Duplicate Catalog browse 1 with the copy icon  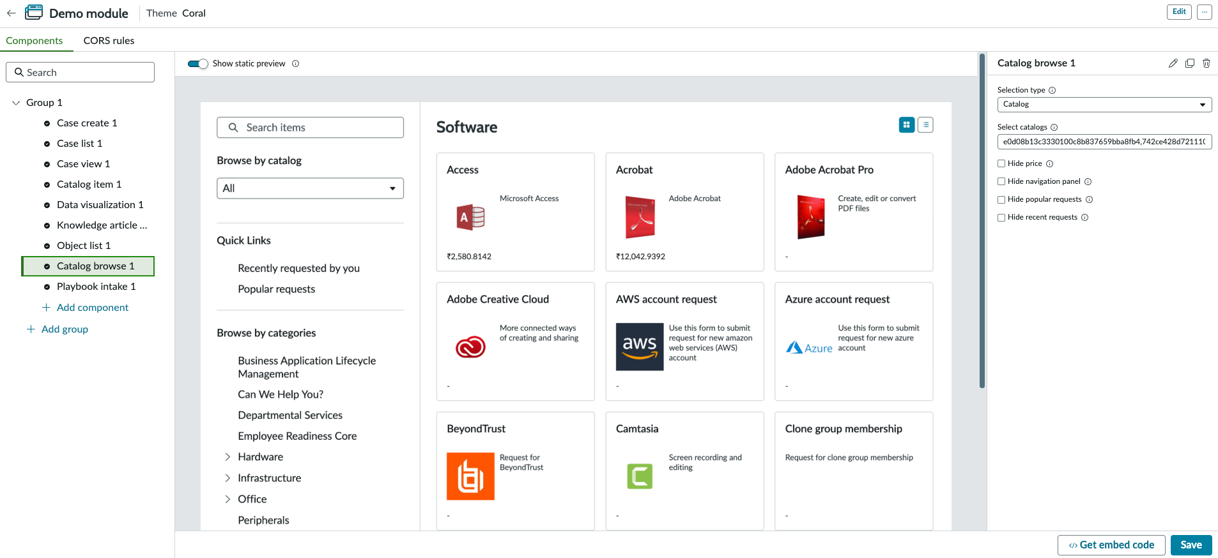[x=1189, y=63]
